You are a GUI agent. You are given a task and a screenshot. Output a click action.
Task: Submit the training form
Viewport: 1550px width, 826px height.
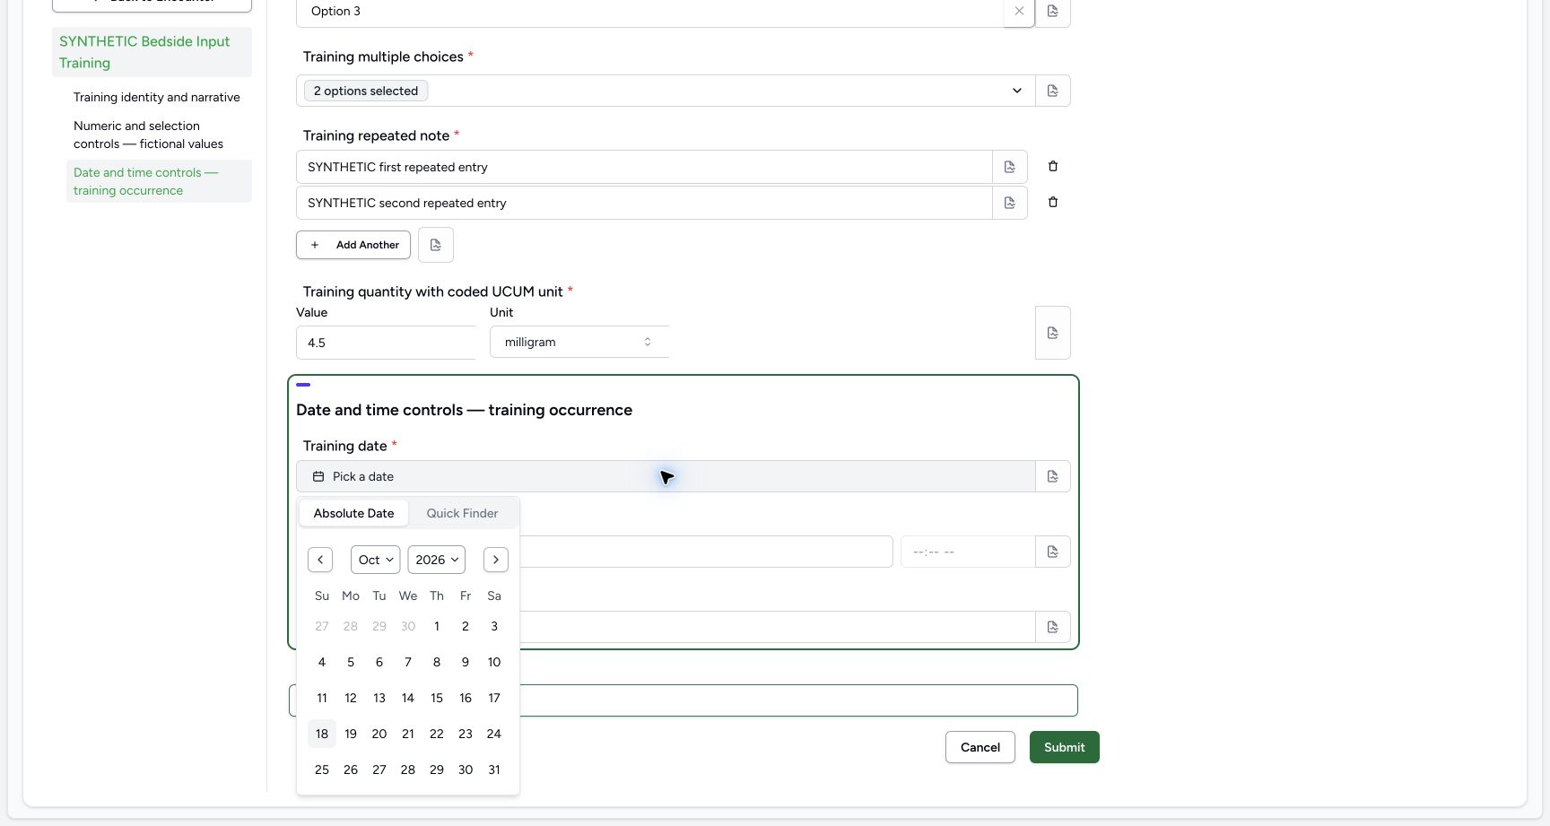(1065, 747)
